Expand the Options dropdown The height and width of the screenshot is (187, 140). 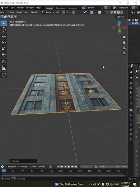[x=121, y=17]
